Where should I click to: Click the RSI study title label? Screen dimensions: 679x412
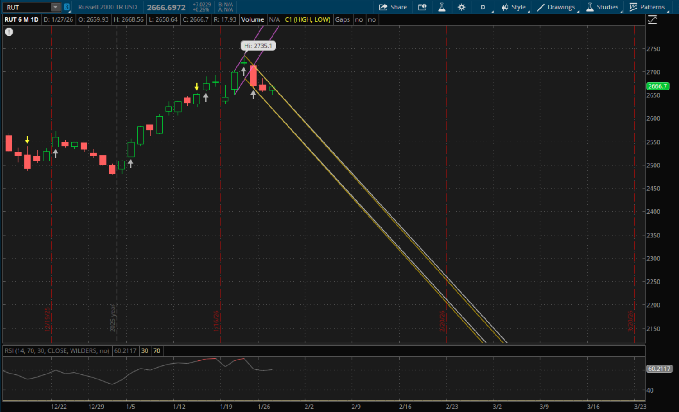click(x=57, y=351)
